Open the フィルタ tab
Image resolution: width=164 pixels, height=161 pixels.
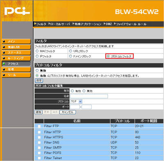(40, 24)
